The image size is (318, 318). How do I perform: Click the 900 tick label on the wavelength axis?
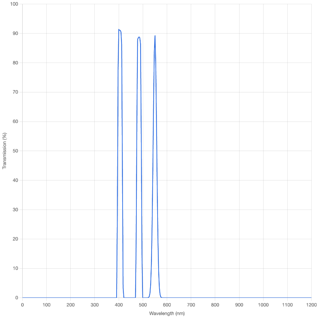click(239, 305)
